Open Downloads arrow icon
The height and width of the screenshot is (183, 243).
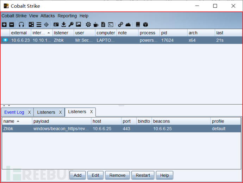63,25
